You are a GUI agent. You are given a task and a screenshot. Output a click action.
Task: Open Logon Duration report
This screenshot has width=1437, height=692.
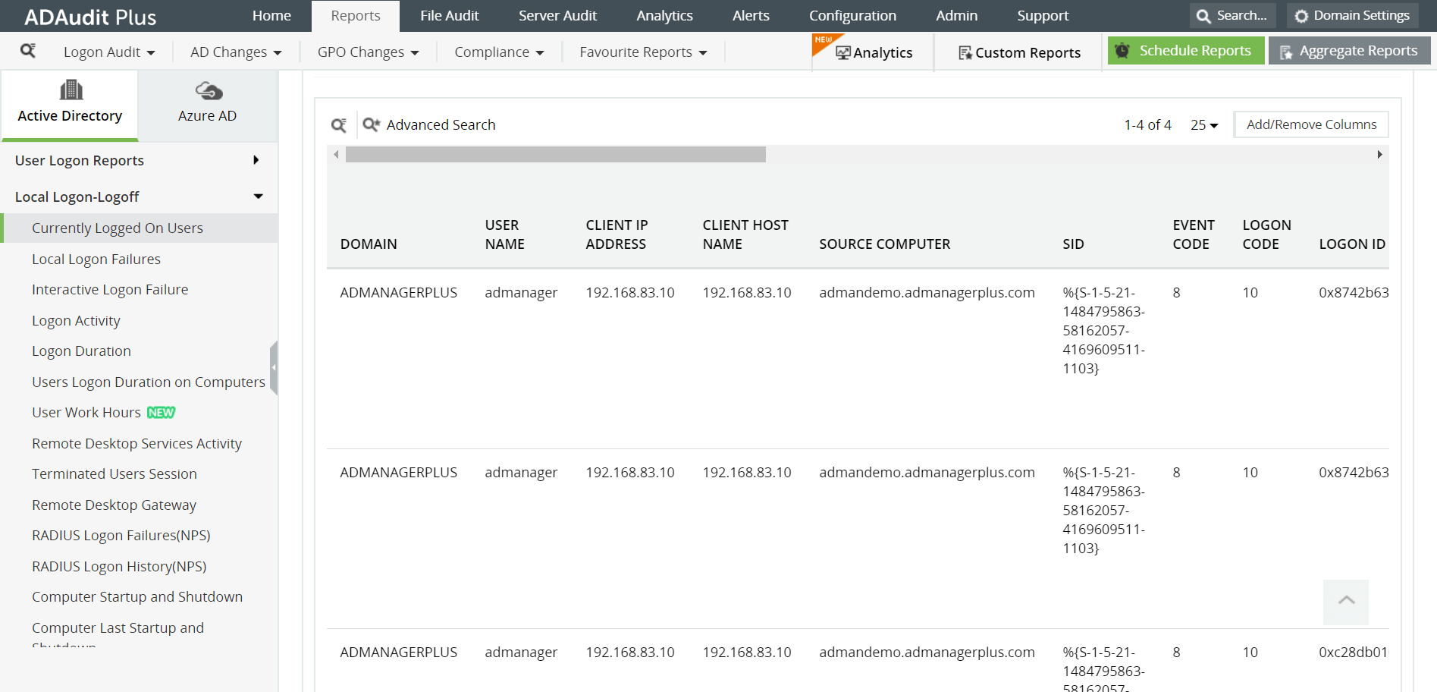[81, 351]
